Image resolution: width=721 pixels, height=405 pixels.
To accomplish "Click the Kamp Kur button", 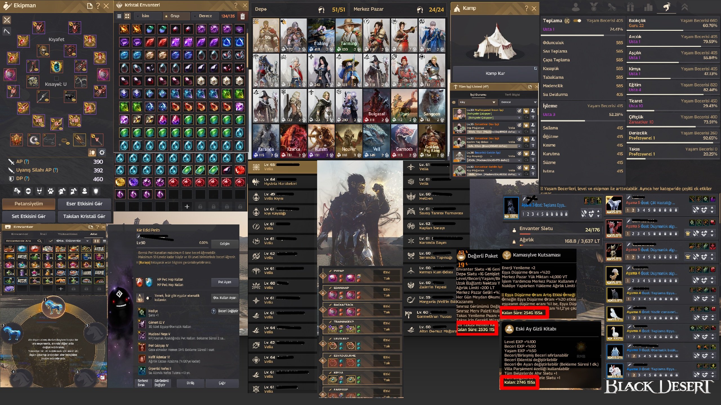I will click(495, 73).
